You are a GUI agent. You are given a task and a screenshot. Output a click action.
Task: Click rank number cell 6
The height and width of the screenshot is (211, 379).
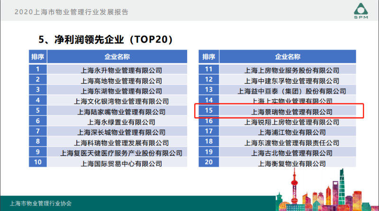(x=38, y=121)
